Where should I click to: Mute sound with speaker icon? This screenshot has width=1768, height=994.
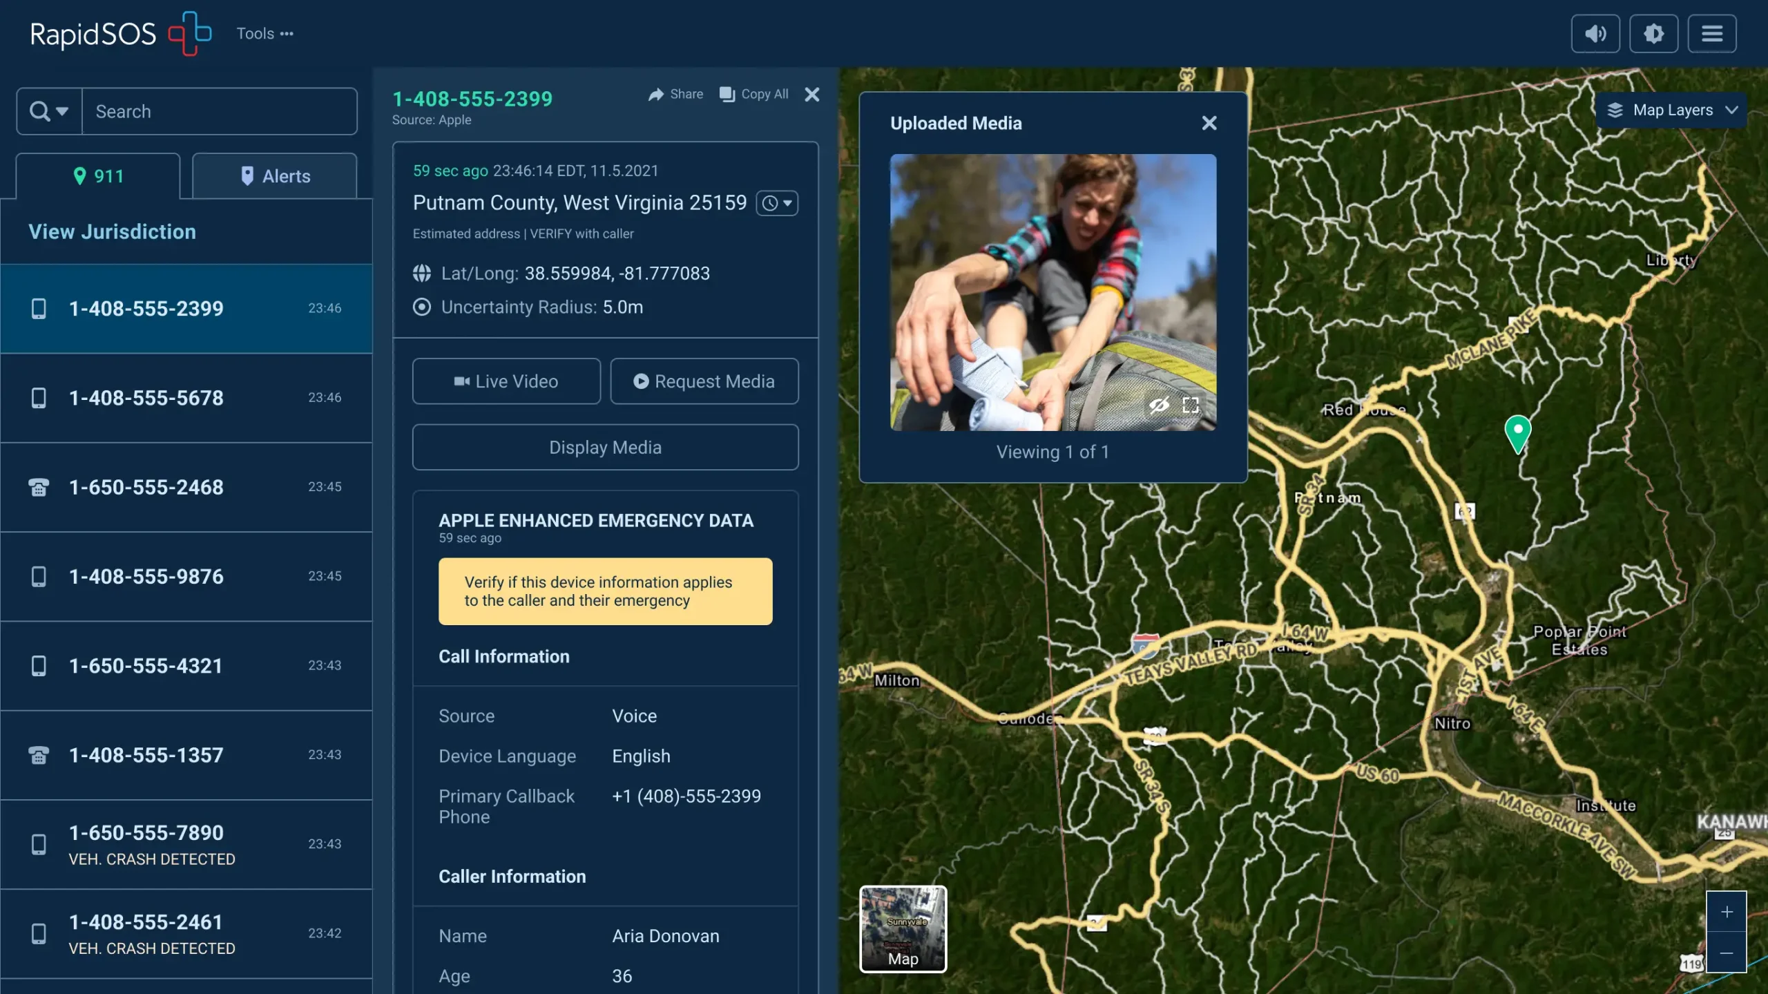point(1595,33)
